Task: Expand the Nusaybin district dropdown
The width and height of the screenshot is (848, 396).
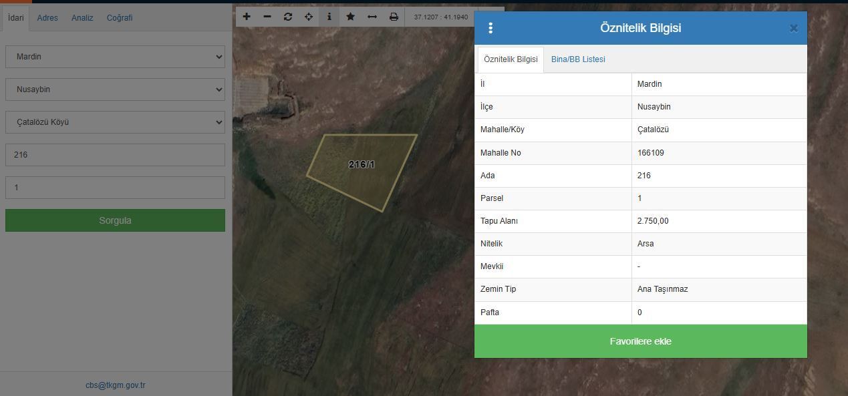Action: click(115, 89)
